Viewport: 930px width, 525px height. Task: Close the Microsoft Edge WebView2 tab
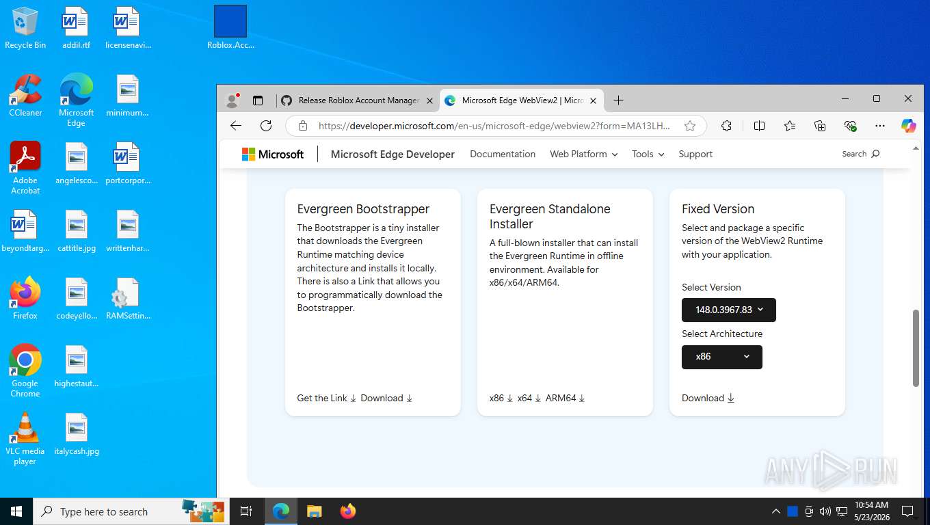[593, 100]
